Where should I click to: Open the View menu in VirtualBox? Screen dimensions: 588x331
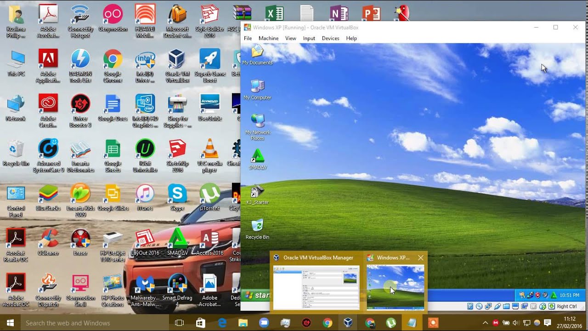point(291,38)
